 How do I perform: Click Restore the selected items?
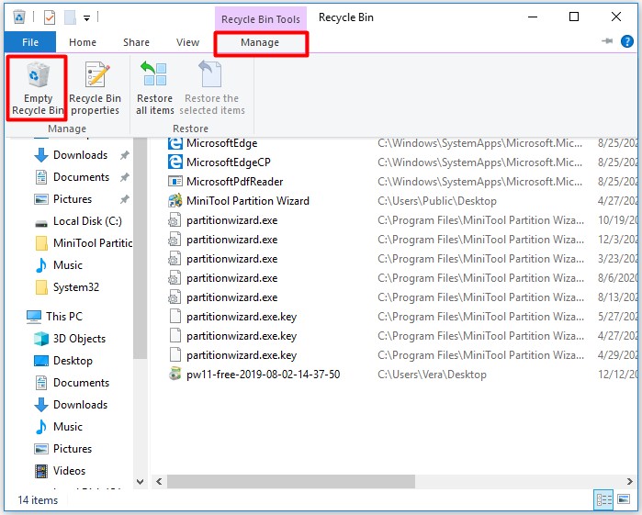[211, 88]
